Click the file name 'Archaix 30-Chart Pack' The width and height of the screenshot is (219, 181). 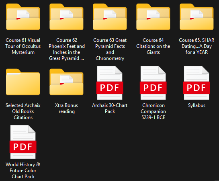pyautogui.click(x=110, y=108)
